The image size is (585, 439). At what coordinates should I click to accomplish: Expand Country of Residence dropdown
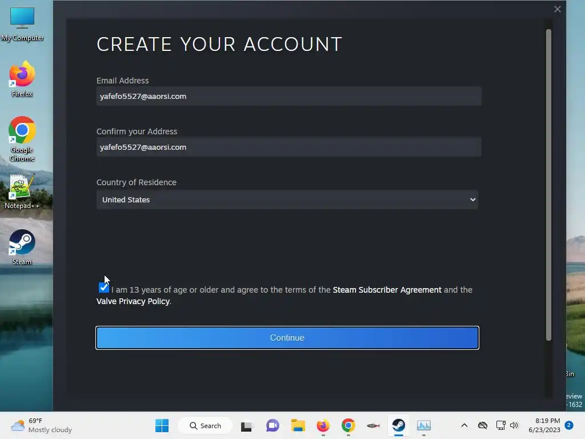(287, 199)
